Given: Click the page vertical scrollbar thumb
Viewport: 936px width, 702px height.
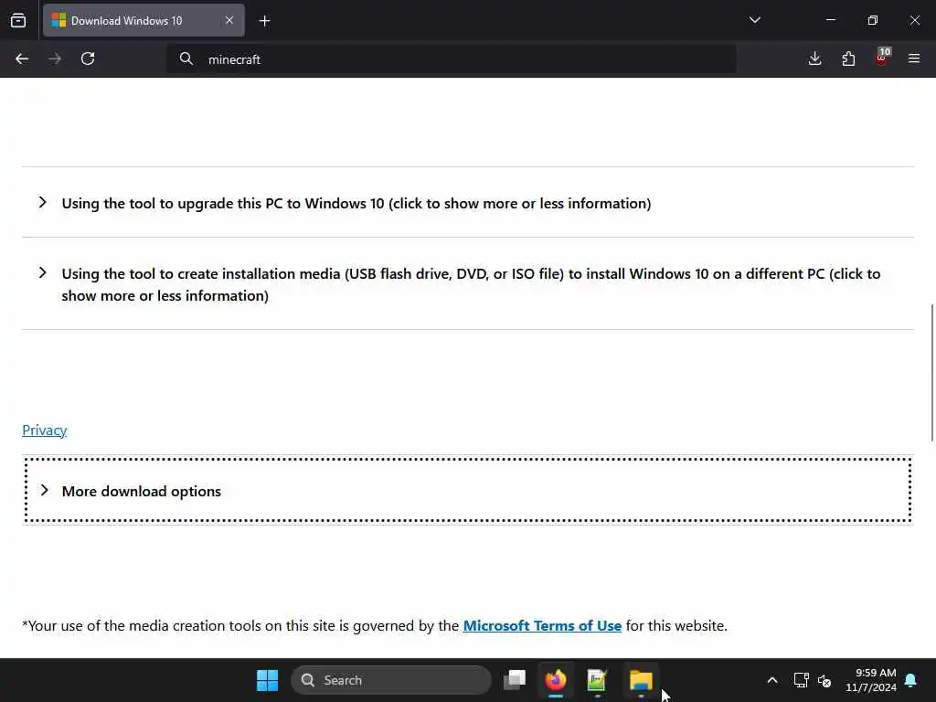Looking at the screenshot, I should point(931,373).
